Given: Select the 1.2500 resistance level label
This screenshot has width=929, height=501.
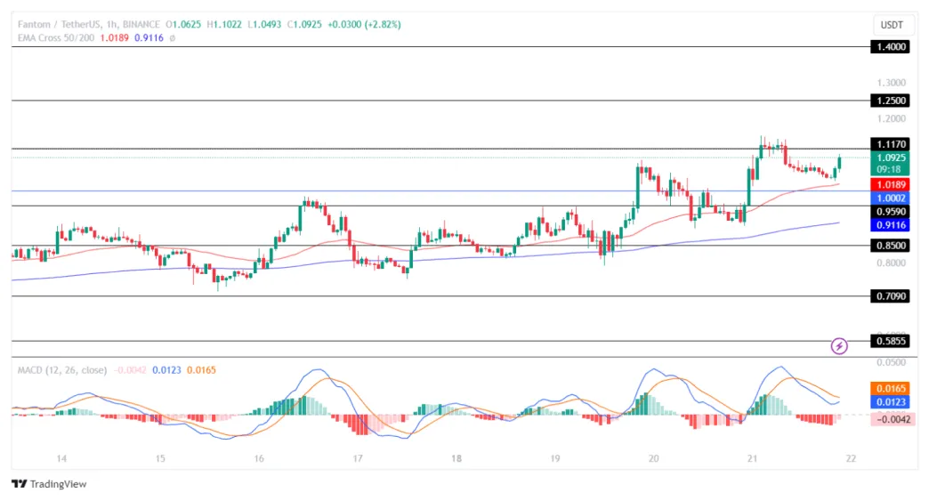Looking at the screenshot, I should pos(891,101).
